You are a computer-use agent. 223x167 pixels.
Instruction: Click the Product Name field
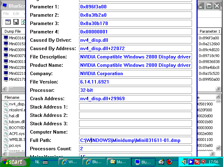pyautogui.click(x=136, y=65)
